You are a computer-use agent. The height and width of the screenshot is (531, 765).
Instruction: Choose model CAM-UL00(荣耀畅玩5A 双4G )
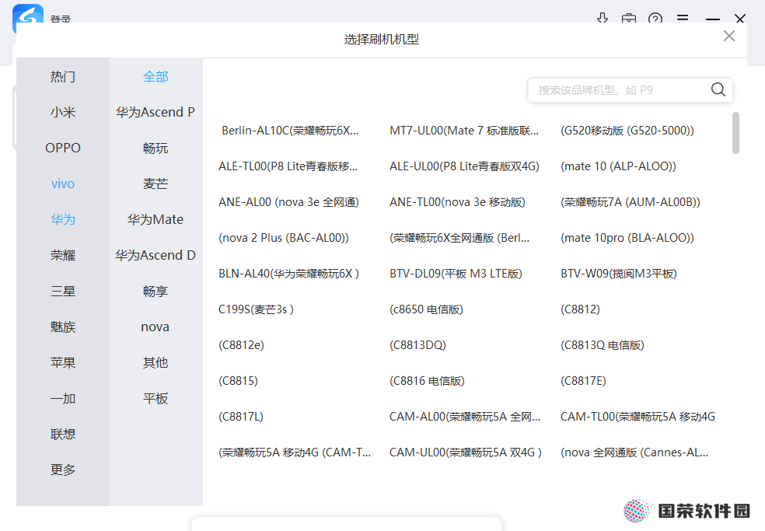[466, 453]
